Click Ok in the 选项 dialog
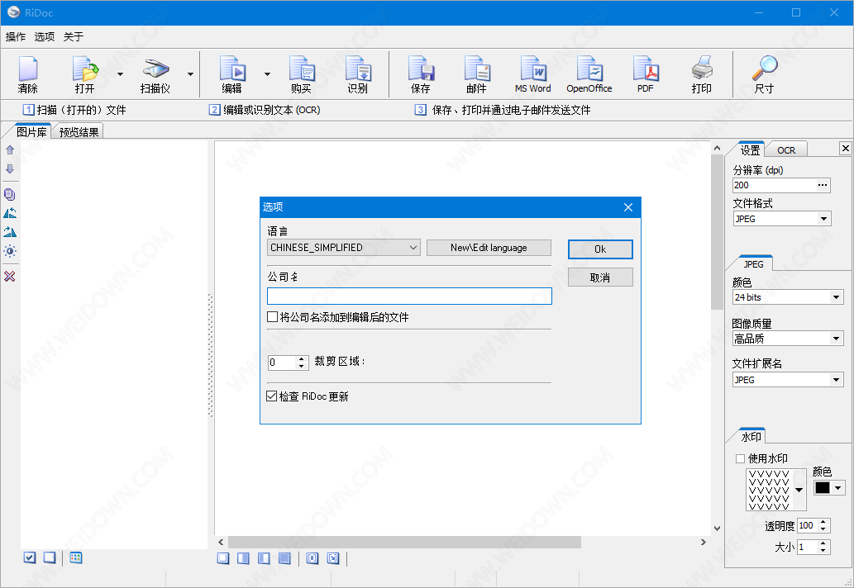 coord(600,249)
